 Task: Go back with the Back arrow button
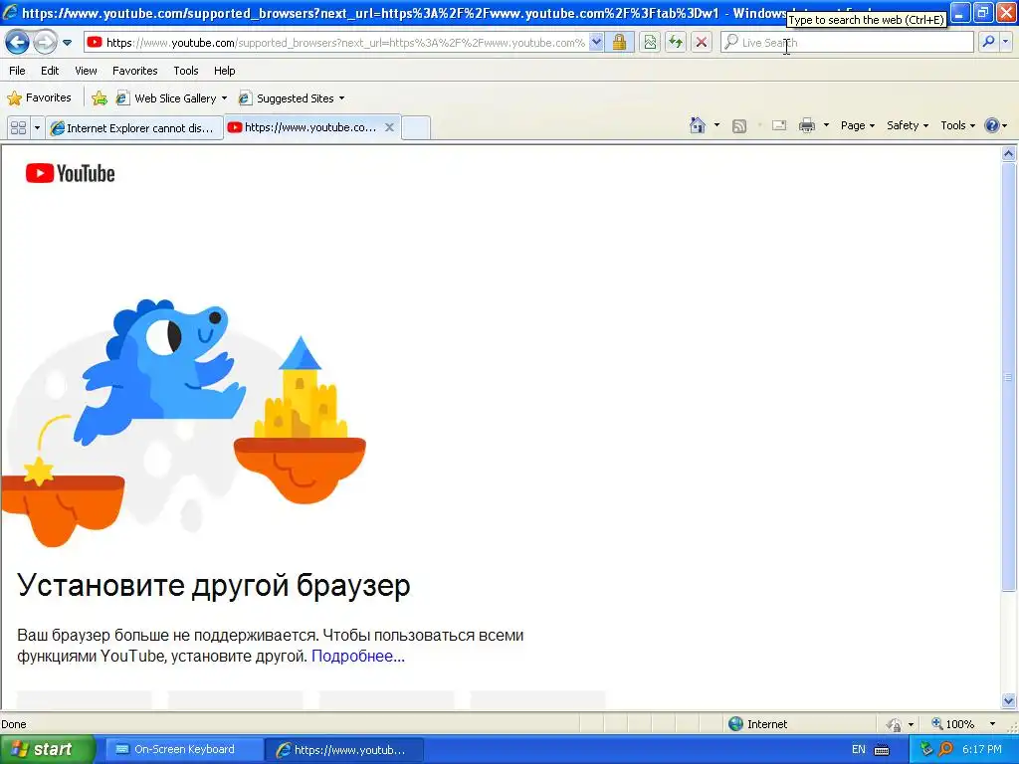[18, 43]
